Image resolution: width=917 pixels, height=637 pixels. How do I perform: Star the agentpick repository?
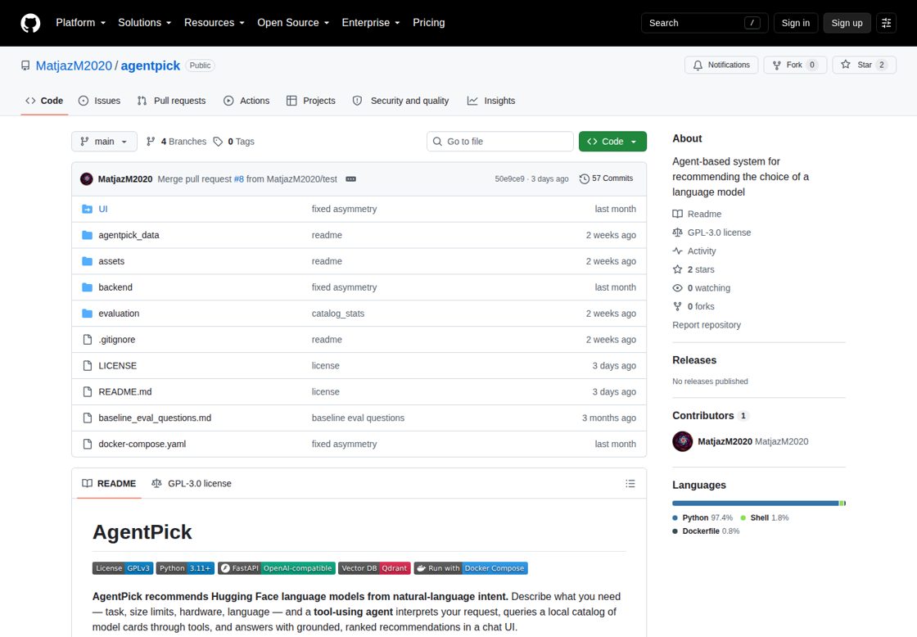tap(864, 65)
